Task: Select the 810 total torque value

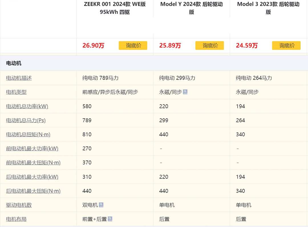Action: [87, 134]
